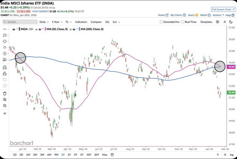Switch to dark mode moon icon
Image resolution: width=237 pixels, height=159 pixels.
click(x=225, y=22)
